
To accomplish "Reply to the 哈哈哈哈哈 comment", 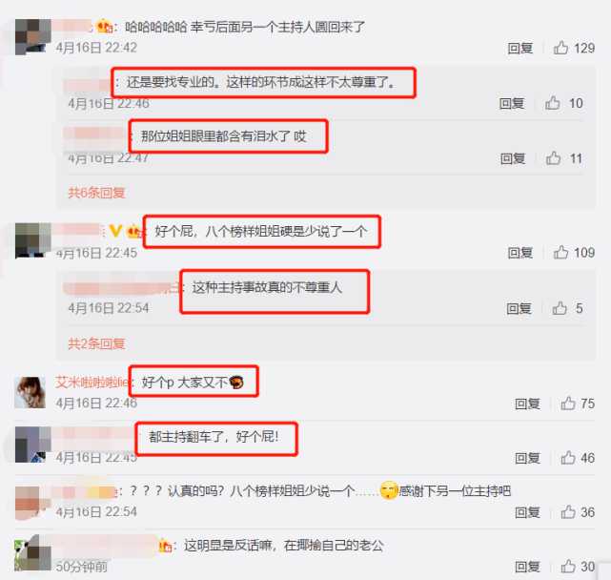I will [x=520, y=49].
